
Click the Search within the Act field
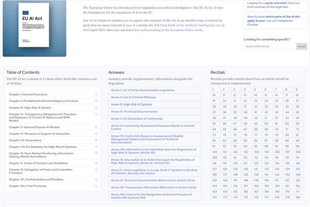(x=270, y=46)
